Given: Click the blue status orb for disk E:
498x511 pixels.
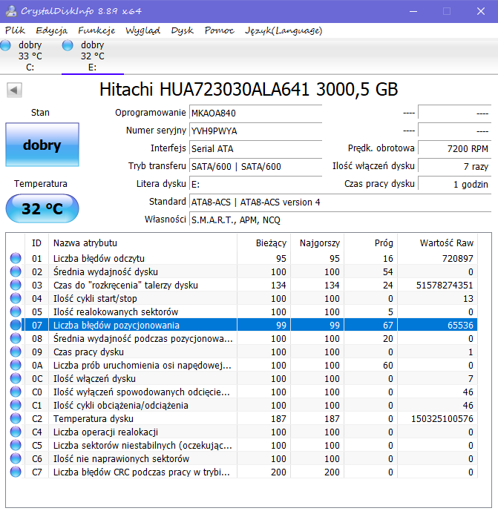Looking at the screenshot, I should click(x=68, y=45).
